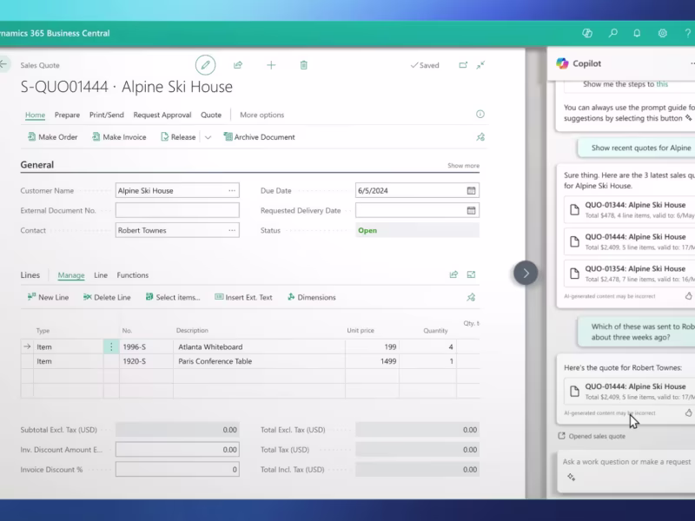
Task: Click Make Invoice
Action: [x=119, y=137]
